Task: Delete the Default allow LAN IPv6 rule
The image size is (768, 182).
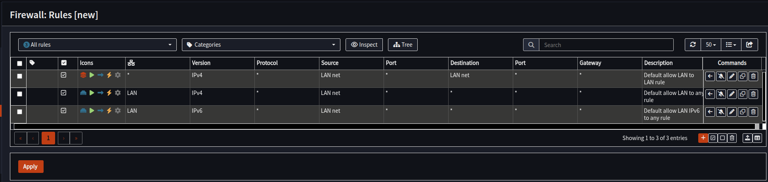Action: point(753,112)
